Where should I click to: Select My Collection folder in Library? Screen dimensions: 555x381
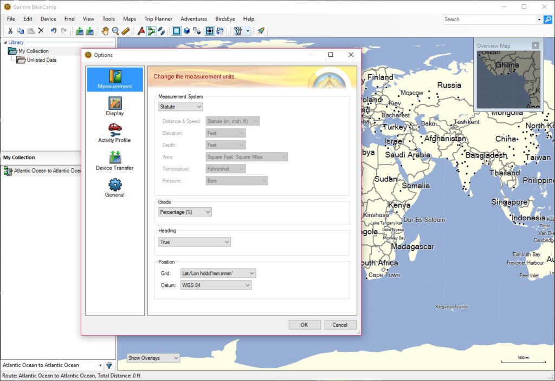(33, 51)
